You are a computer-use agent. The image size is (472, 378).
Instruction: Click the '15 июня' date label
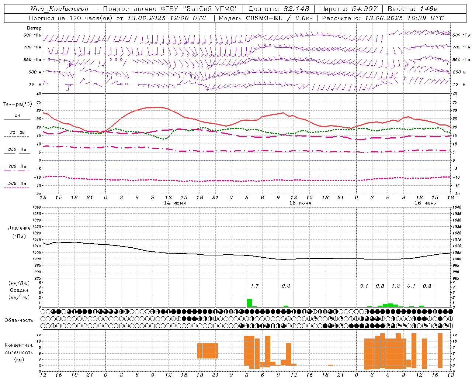(x=300, y=203)
